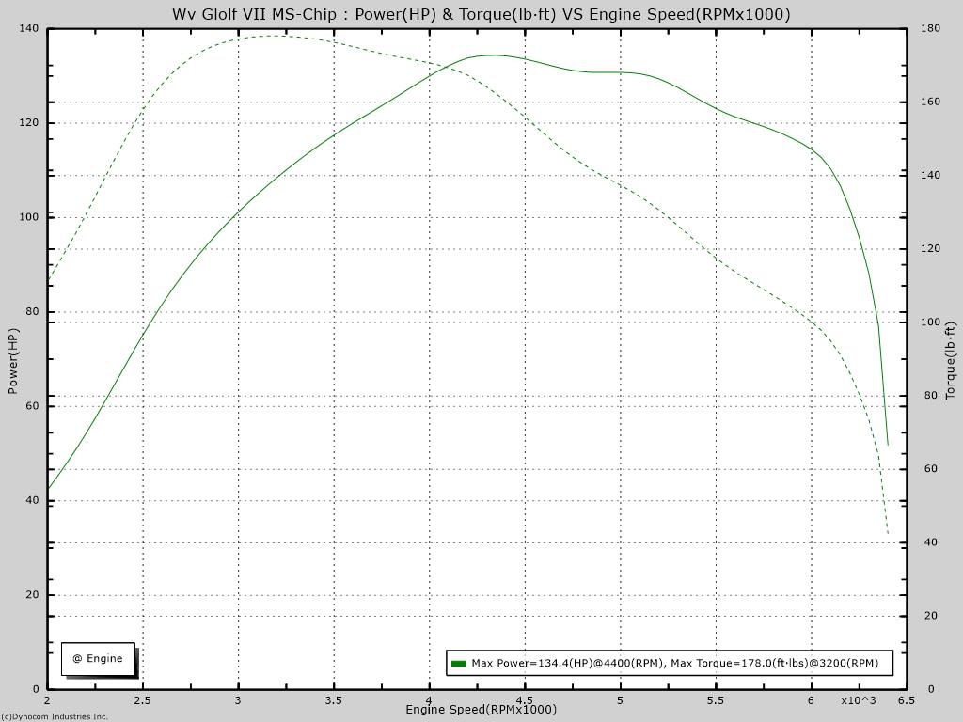Select the Torque(lb·ft) axis label
963x722 pixels.
click(x=950, y=361)
